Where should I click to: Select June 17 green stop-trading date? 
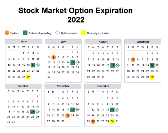point(33,65)
